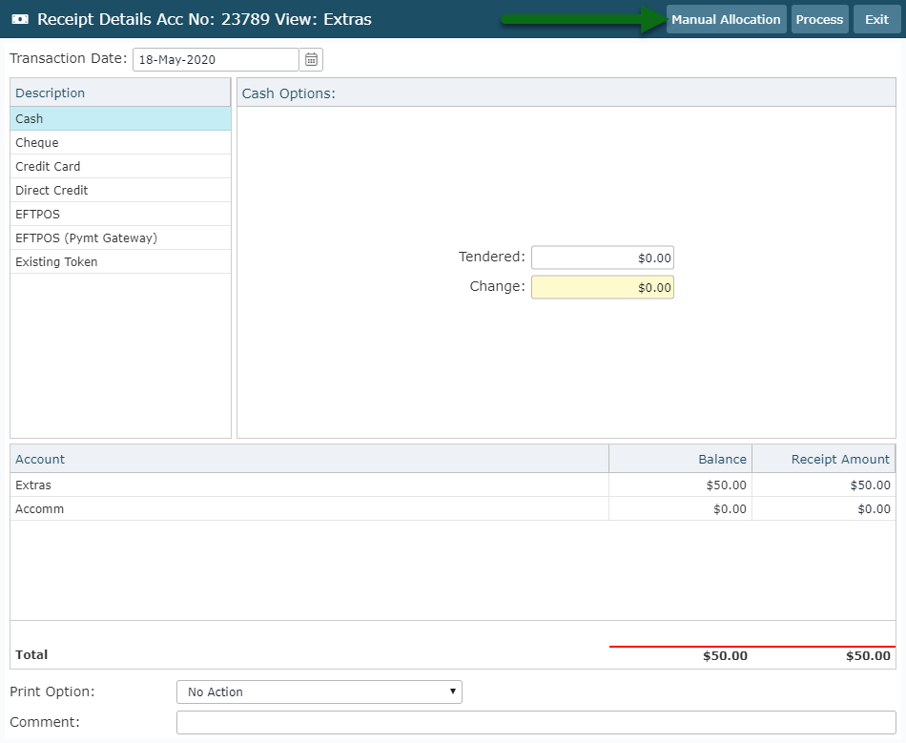This screenshot has width=906, height=743.
Task: Click the Change amount field
Action: coord(603,287)
